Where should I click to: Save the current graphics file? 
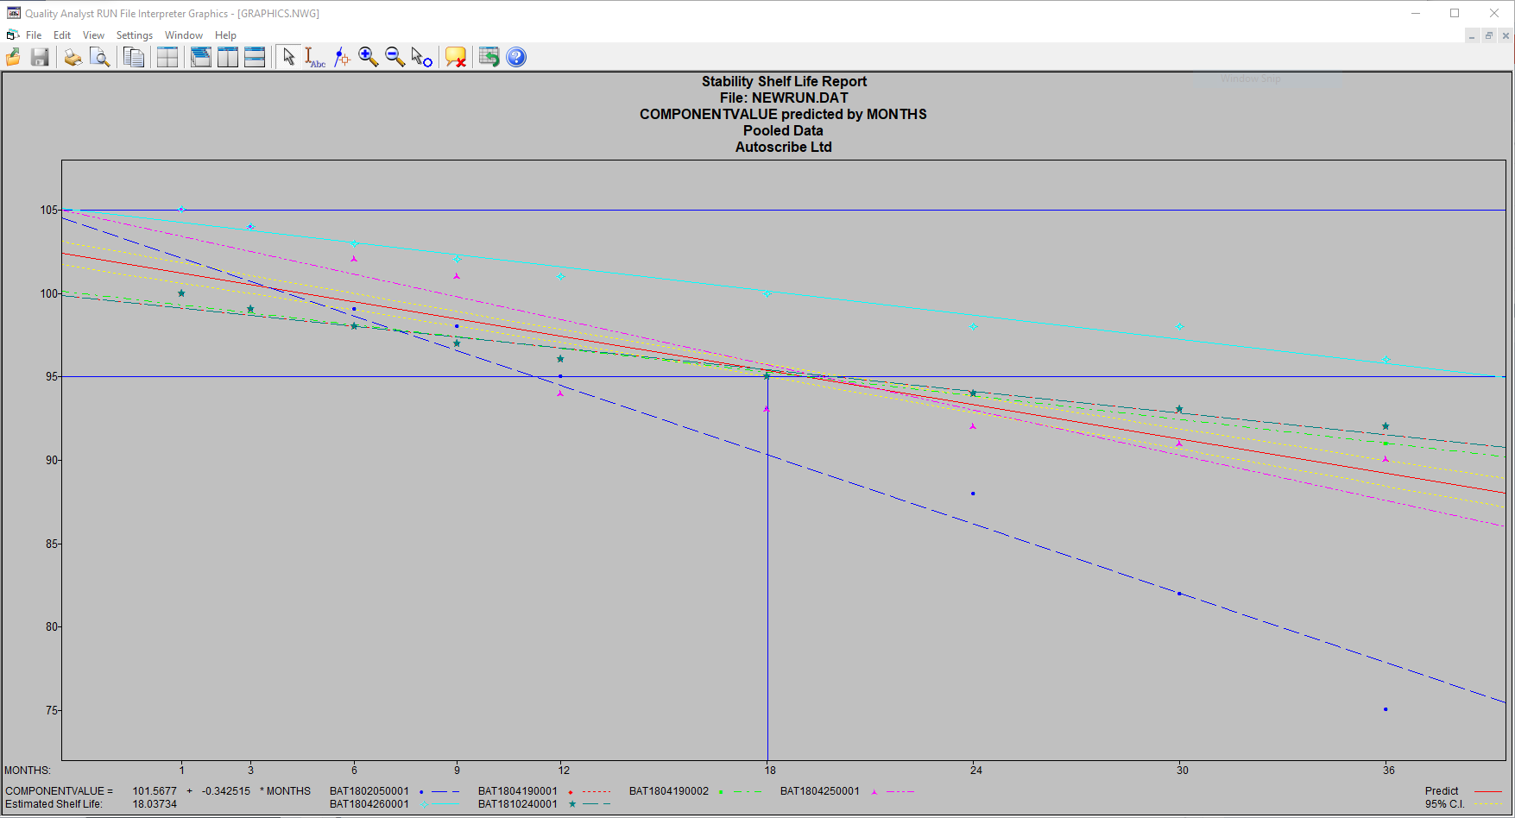pyautogui.click(x=40, y=57)
